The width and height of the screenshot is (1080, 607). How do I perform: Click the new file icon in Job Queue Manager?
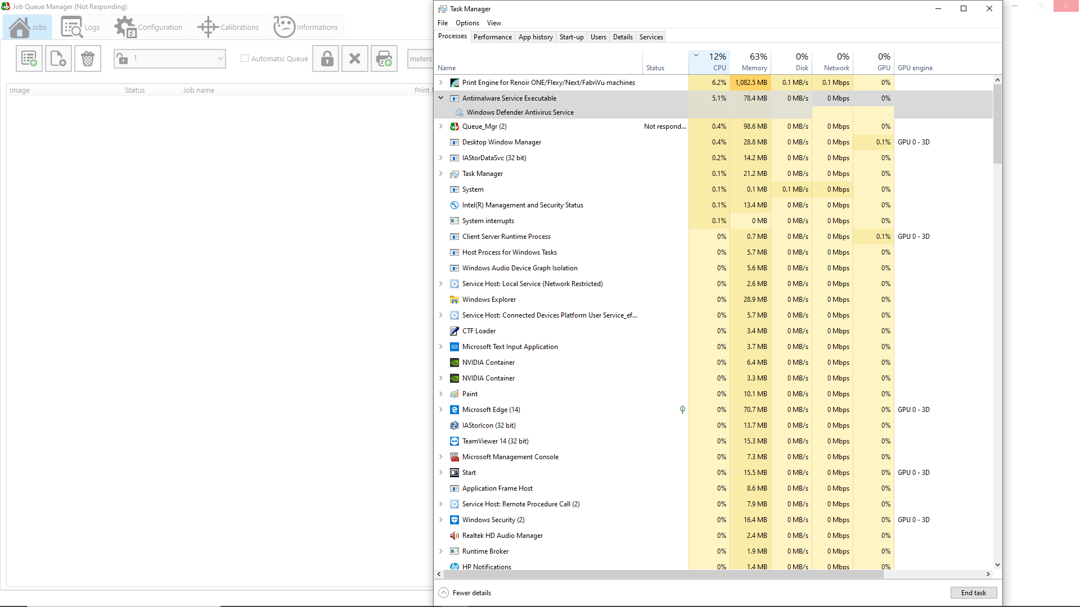coord(58,58)
